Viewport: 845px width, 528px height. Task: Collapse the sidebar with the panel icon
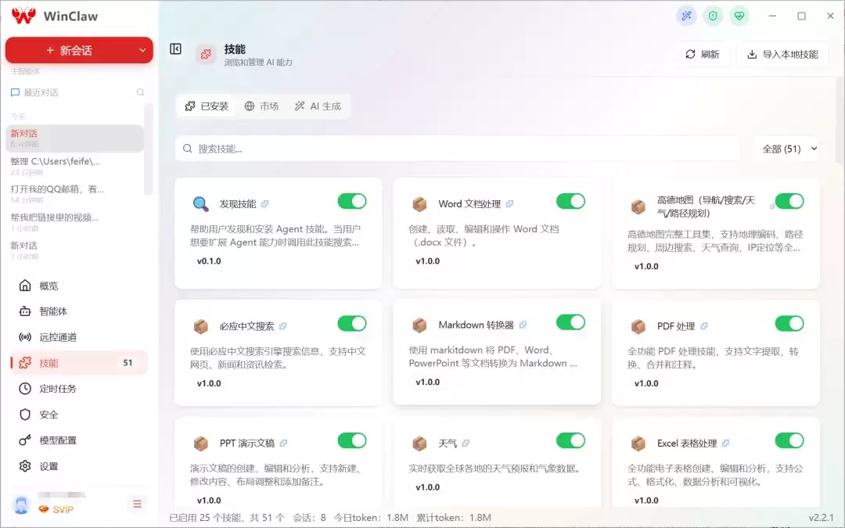[x=176, y=49]
